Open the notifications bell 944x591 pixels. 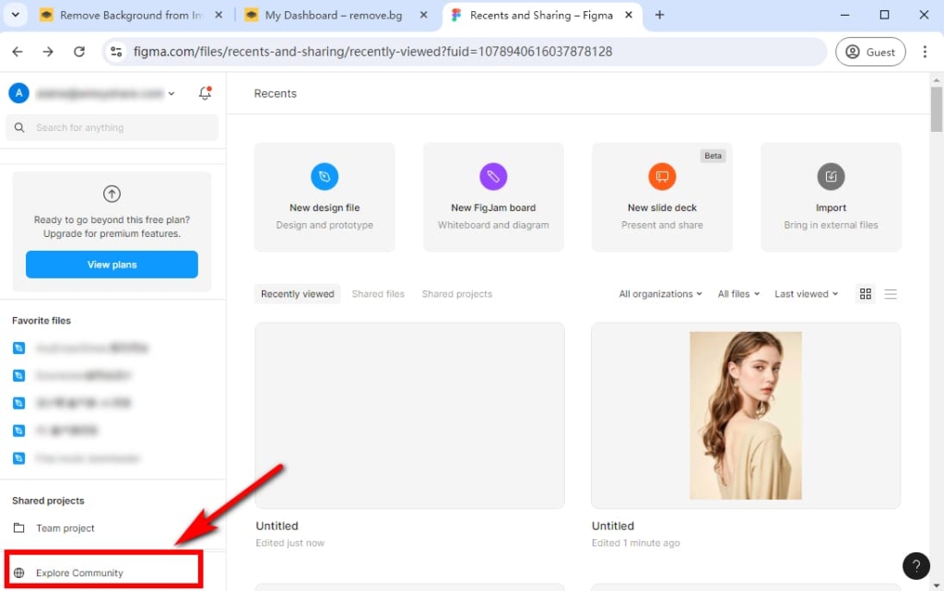pos(204,92)
